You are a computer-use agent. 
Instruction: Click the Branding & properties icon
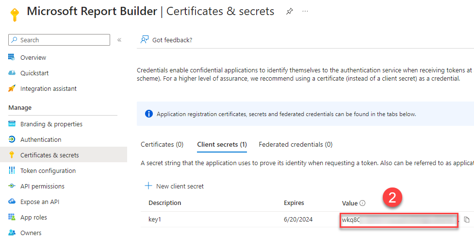12,124
